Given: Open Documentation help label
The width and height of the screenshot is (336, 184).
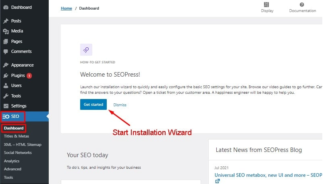Looking at the screenshot, I should (x=302, y=11).
